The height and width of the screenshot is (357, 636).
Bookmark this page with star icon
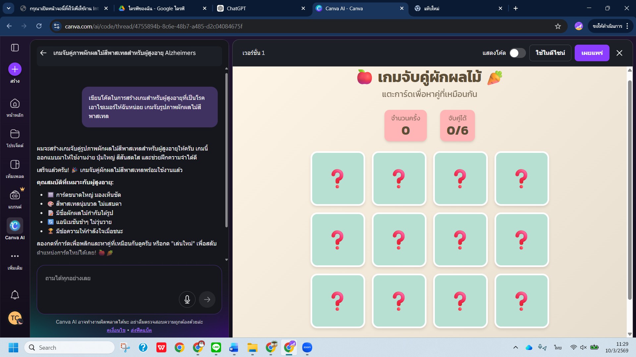(x=558, y=26)
